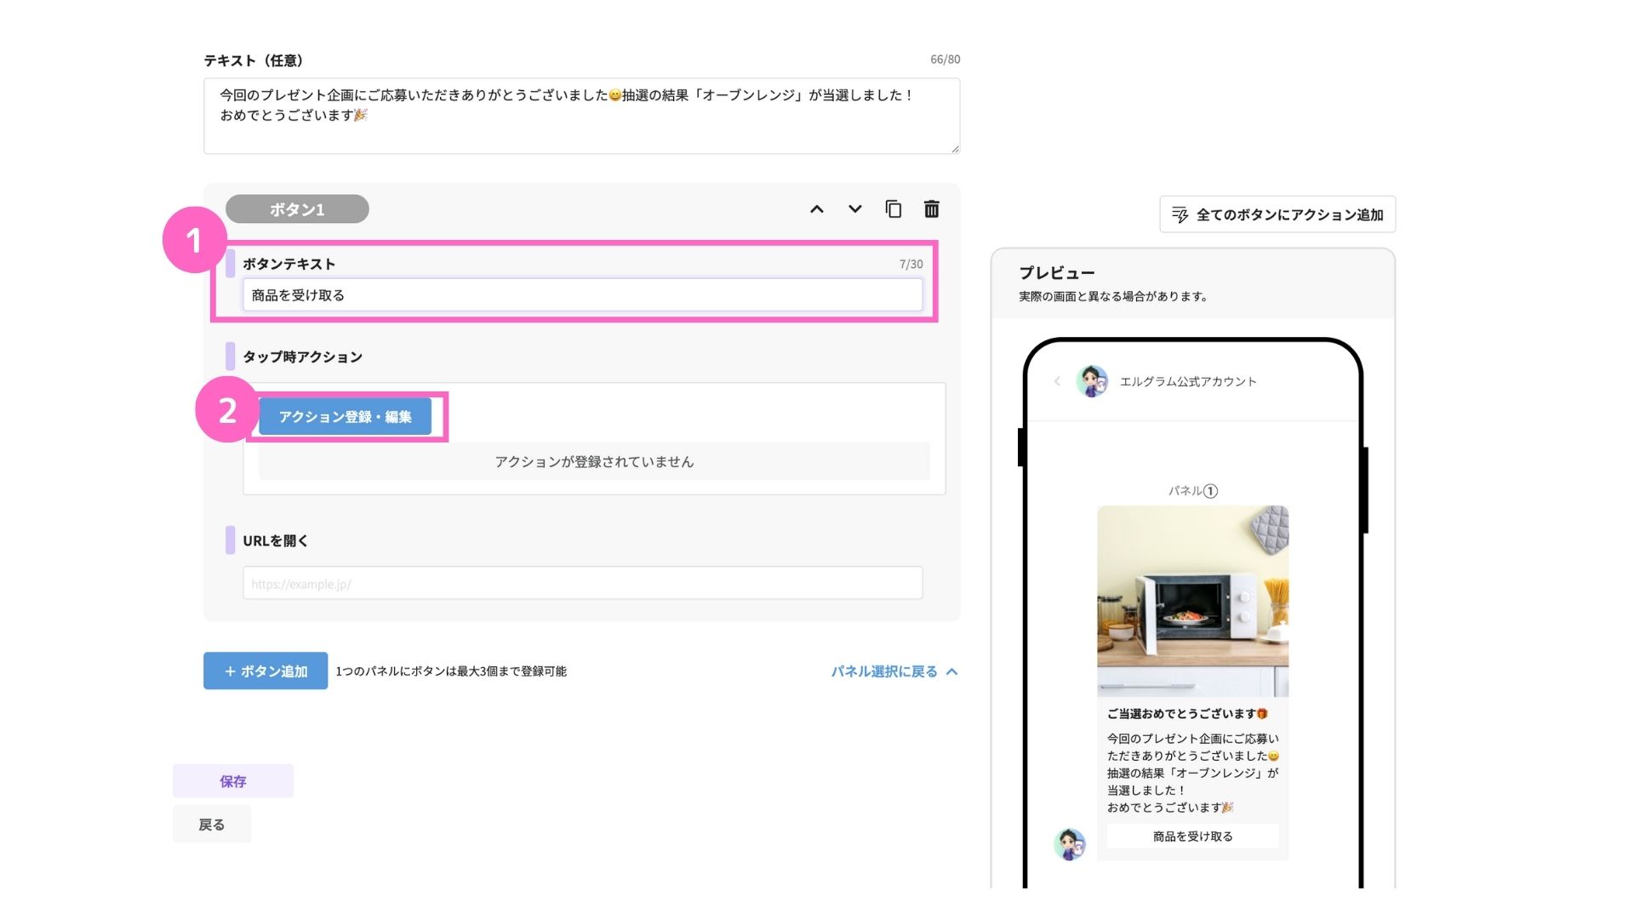Click the タップ時アクション heading

pyautogui.click(x=303, y=357)
